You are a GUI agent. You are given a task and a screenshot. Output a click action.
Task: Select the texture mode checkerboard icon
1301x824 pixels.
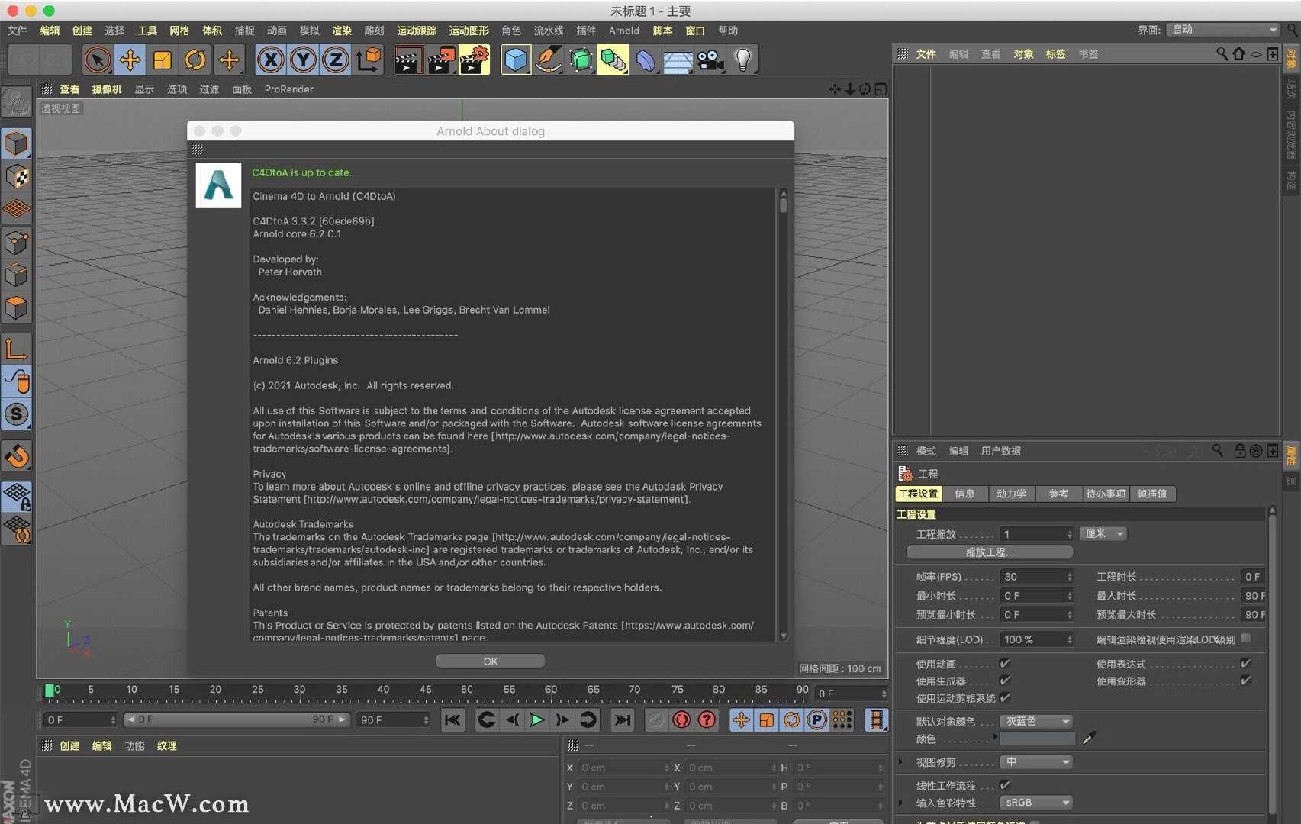tap(17, 176)
